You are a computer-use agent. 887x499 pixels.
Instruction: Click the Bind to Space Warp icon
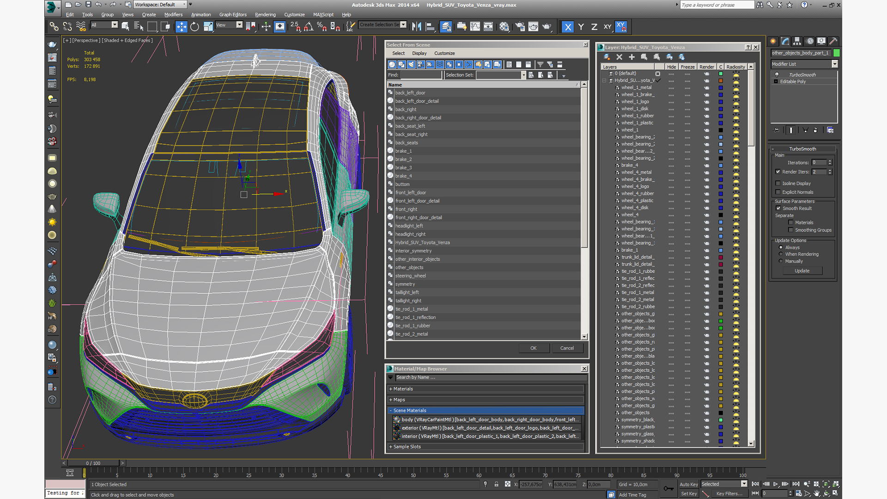[x=81, y=27]
